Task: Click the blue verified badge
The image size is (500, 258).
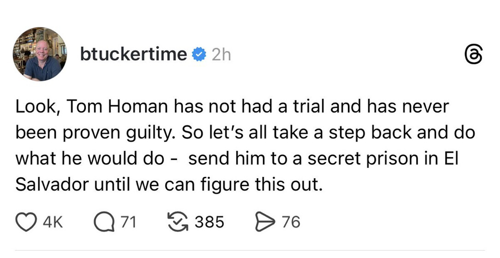Action: [x=199, y=55]
